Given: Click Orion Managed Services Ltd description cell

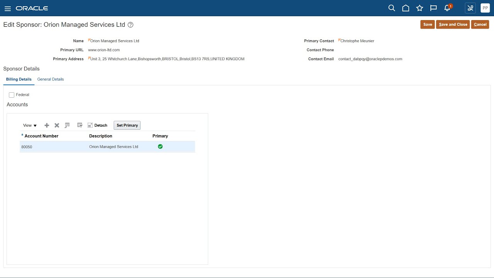Looking at the screenshot, I should coord(113,147).
